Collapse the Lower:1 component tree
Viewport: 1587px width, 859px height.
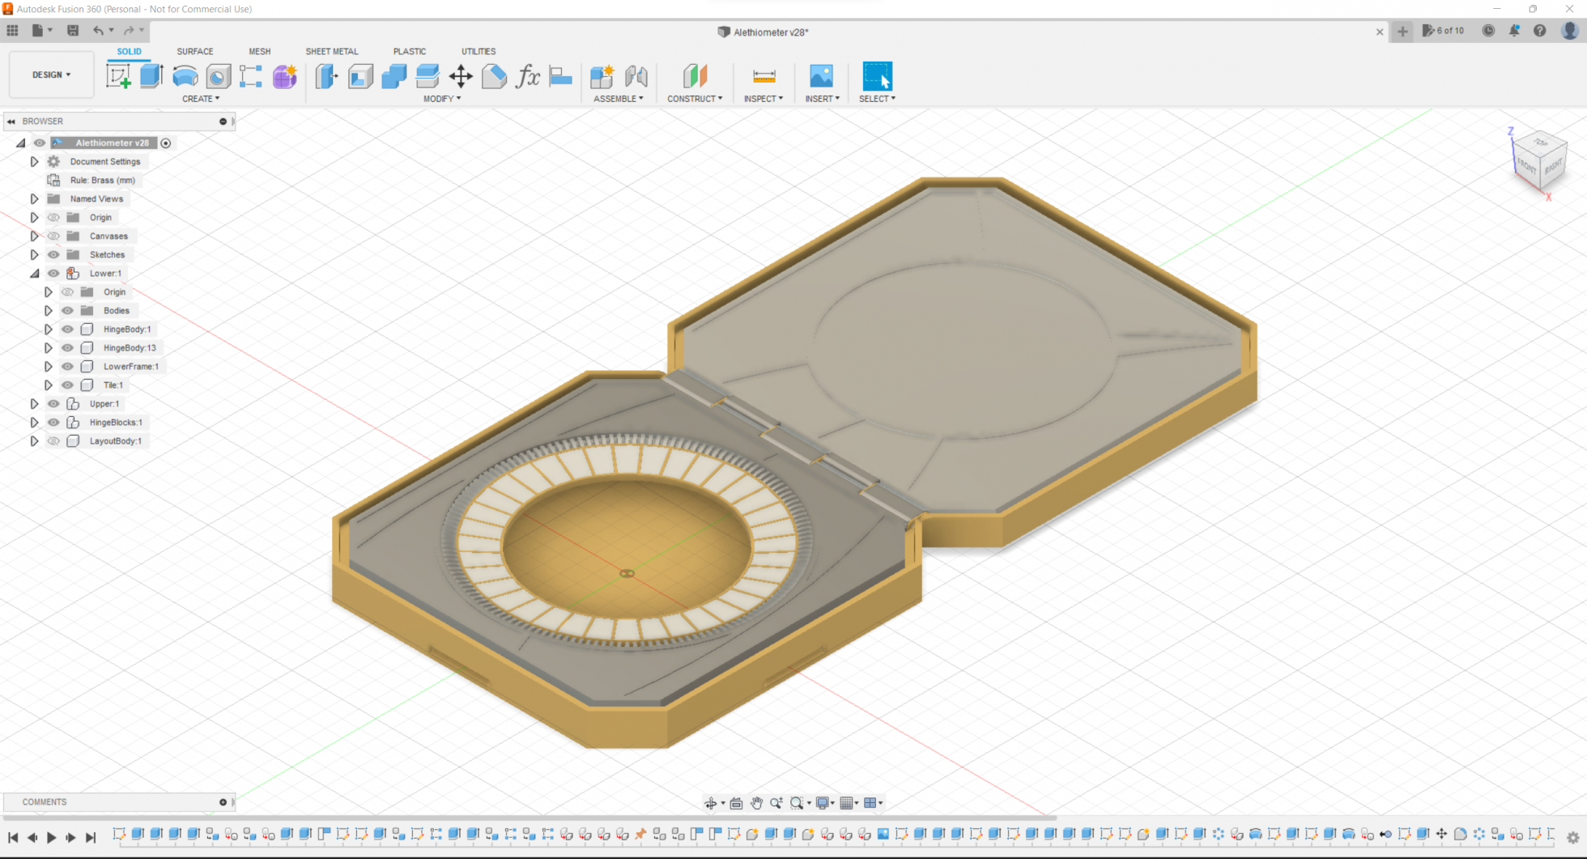pyautogui.click(x=34, y=274)
